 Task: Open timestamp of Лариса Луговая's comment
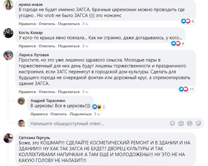(85, 92)
